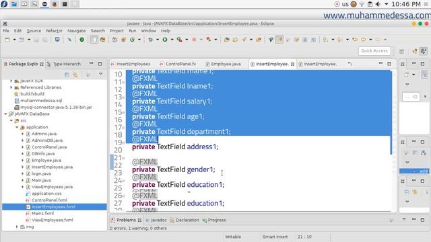The height and width of the screenshot is (242, 431).
Task: Switch to the Javadoc tab
Action: tap(156, 220)
